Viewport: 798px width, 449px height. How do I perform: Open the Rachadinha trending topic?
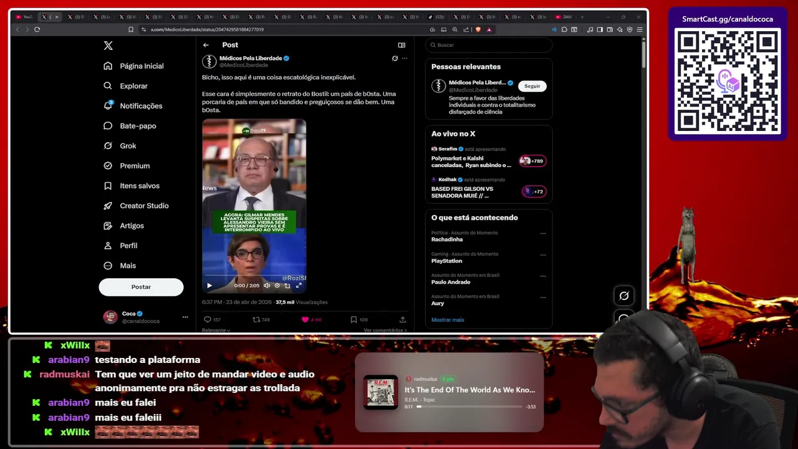447,239
